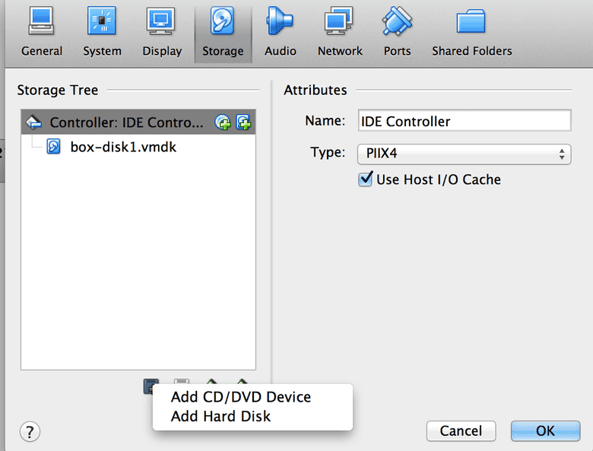Click the hard disk icon beside box-disk1.vmdk
This screenshot has width=593, height=451.
(53, 147)
